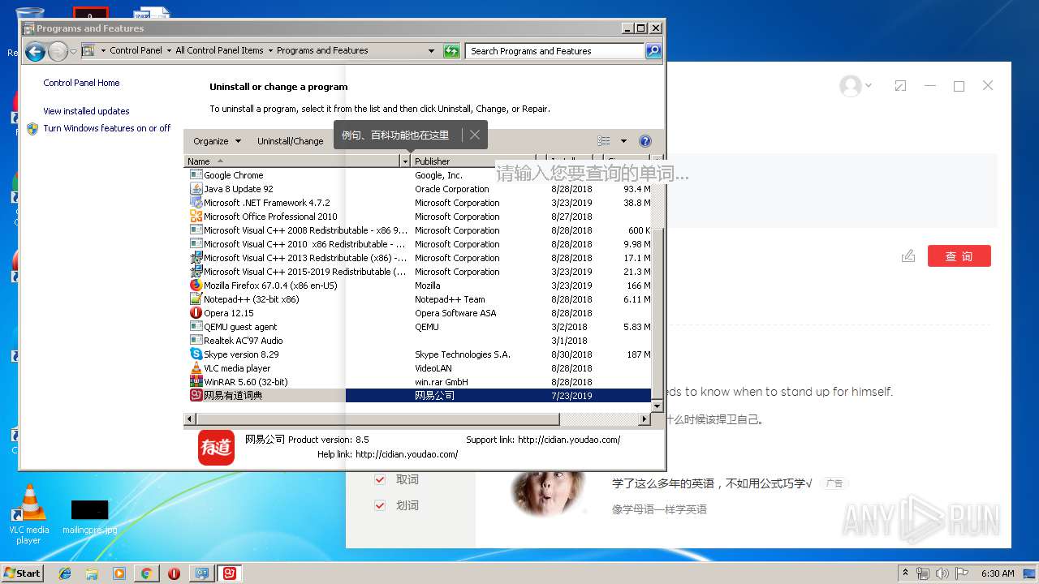
Task: Open the Start menu
Action: (x=23, y=573)
